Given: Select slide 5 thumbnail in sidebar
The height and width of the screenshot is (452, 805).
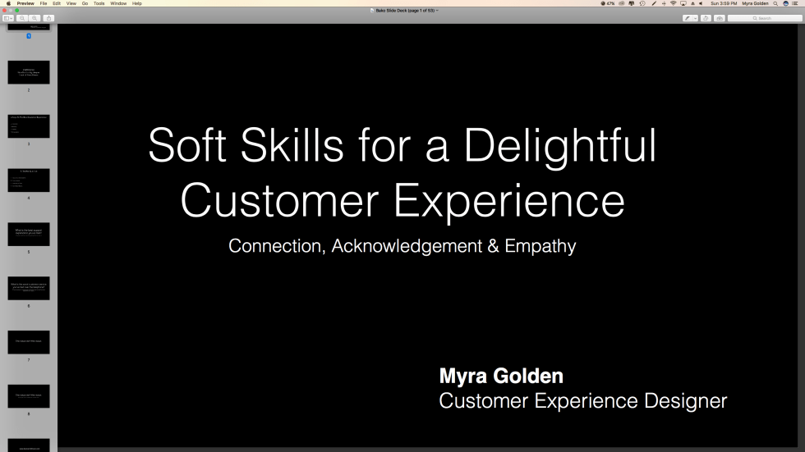Looking at the screenshot, I should coord(29,235).
